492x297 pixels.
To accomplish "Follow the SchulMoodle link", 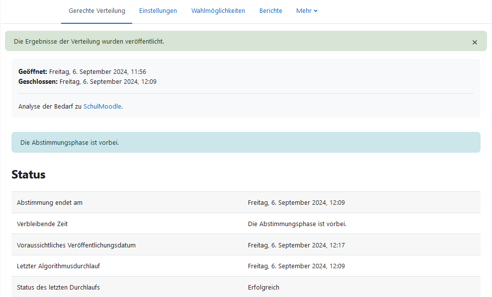I will [x=102, y=106].
